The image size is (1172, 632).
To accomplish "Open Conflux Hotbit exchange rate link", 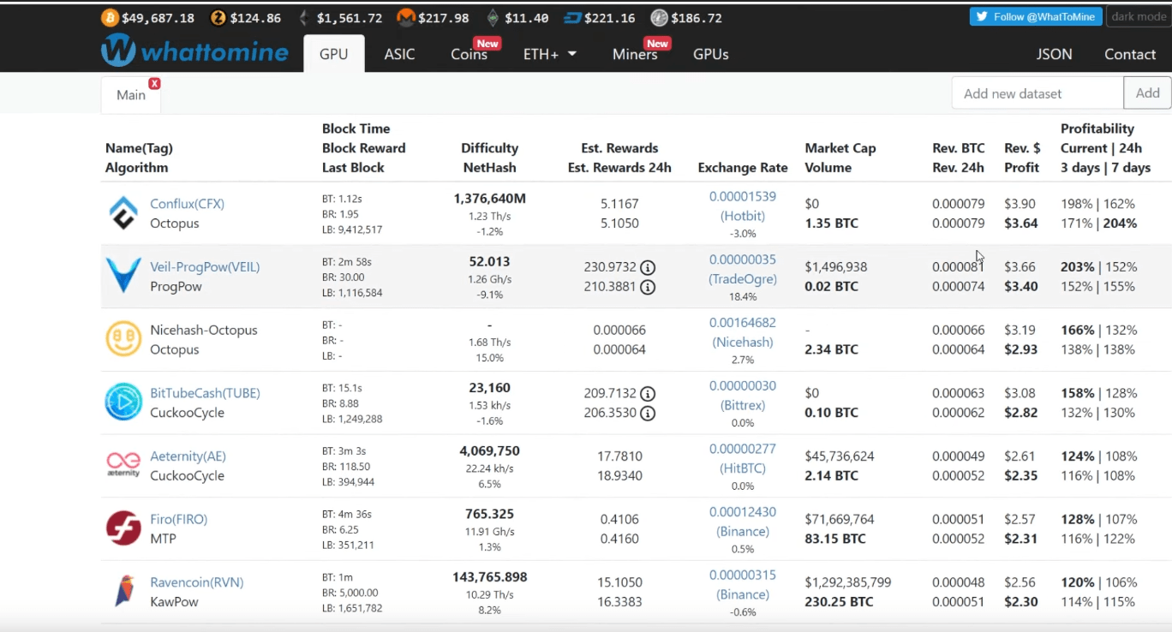I will [x=743, y=206].
